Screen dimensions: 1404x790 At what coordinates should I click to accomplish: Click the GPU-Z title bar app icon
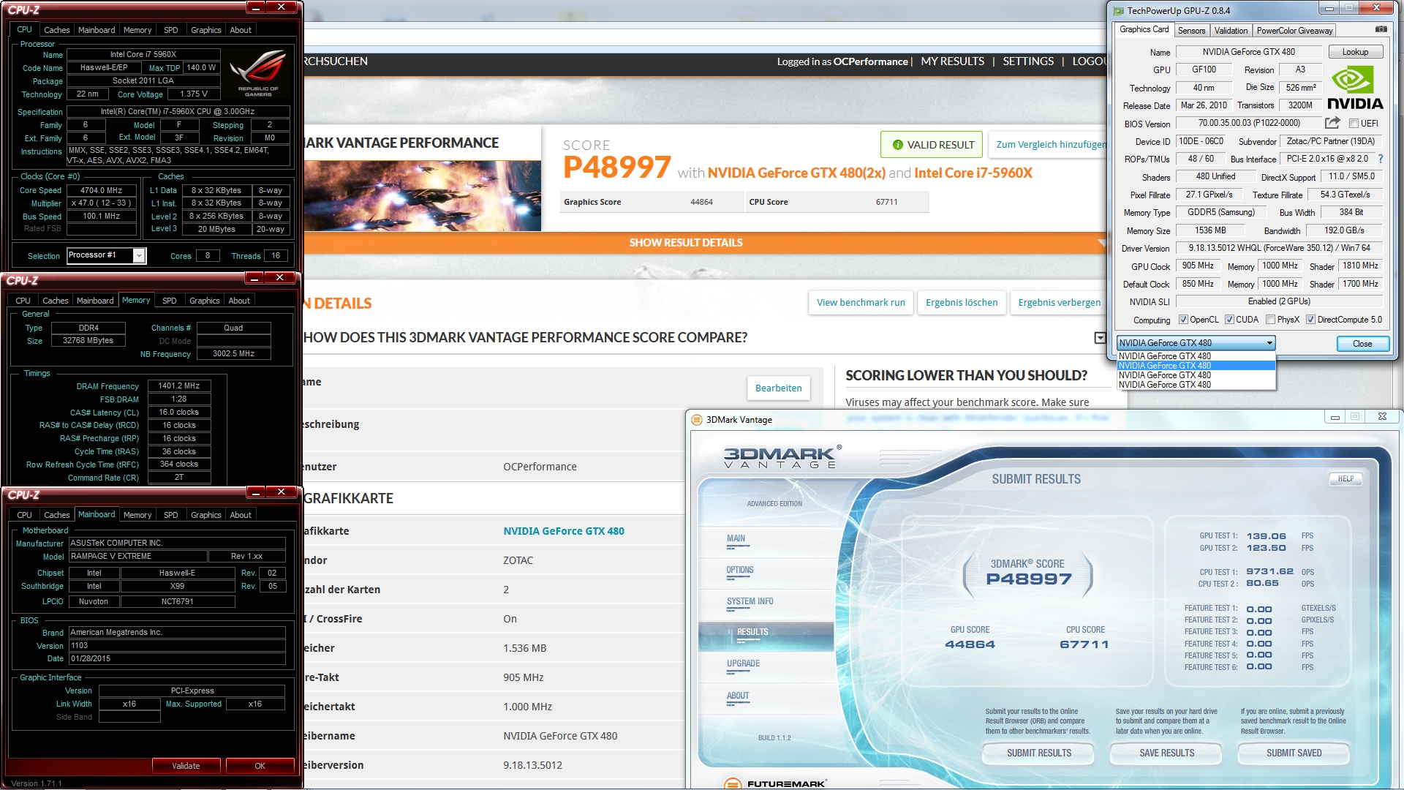(x=1118, y=10)
